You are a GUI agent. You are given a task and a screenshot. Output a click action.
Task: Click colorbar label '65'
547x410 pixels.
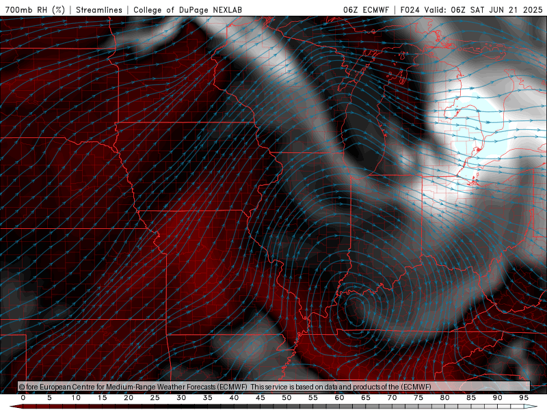(x=366, y=398)
